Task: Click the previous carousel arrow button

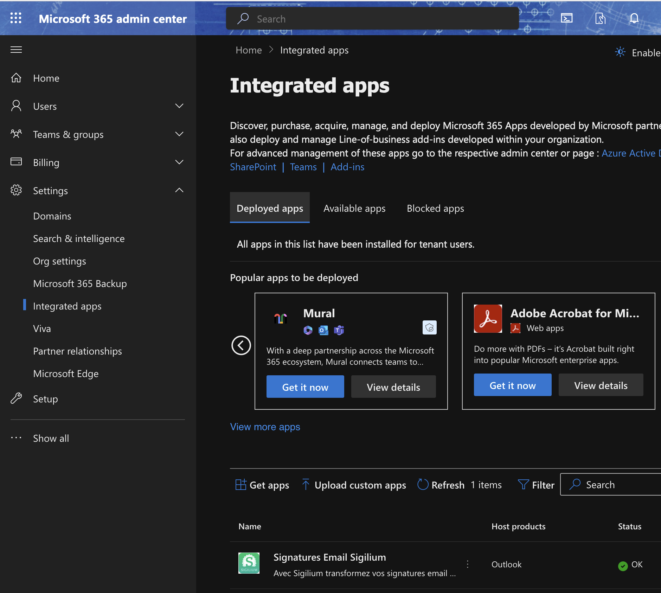Action: click(241, 345)
